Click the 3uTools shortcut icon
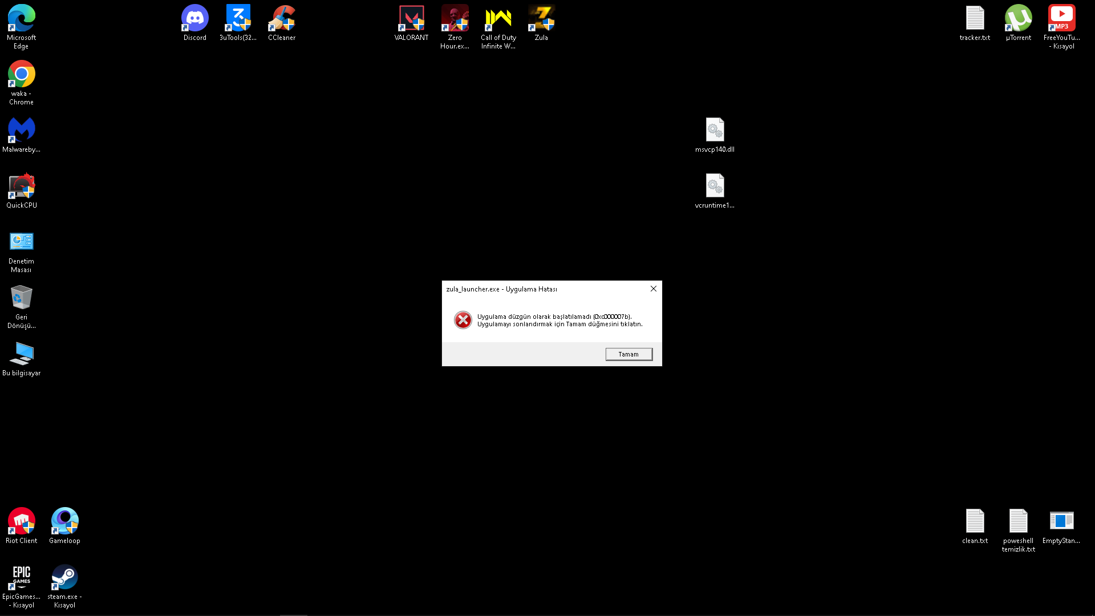 pos(238,19)
